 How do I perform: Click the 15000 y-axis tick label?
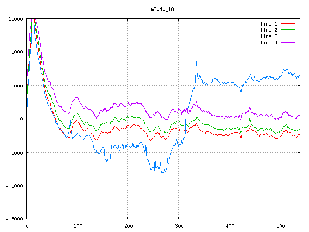(x=15, y=19)
